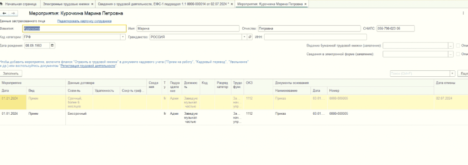Close the Сведения о трудовой деятельности tab
This screenshot has width=468, height=165.
232,4
